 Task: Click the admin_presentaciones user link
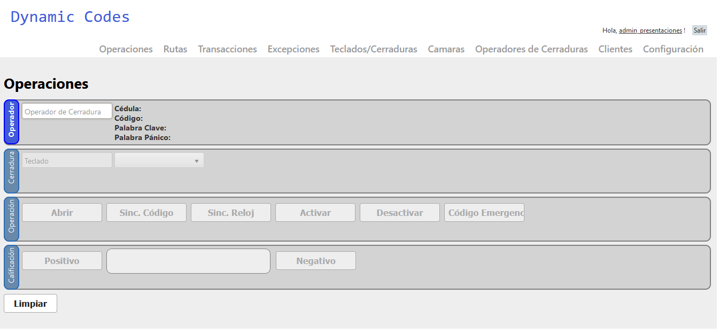650,30
